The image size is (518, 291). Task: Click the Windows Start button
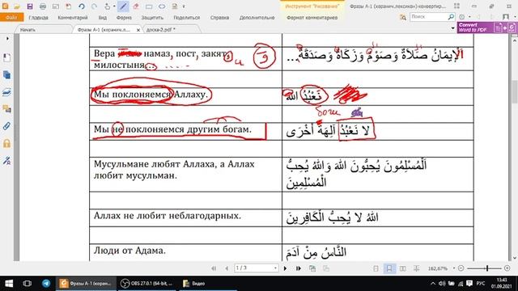(9, 284)
